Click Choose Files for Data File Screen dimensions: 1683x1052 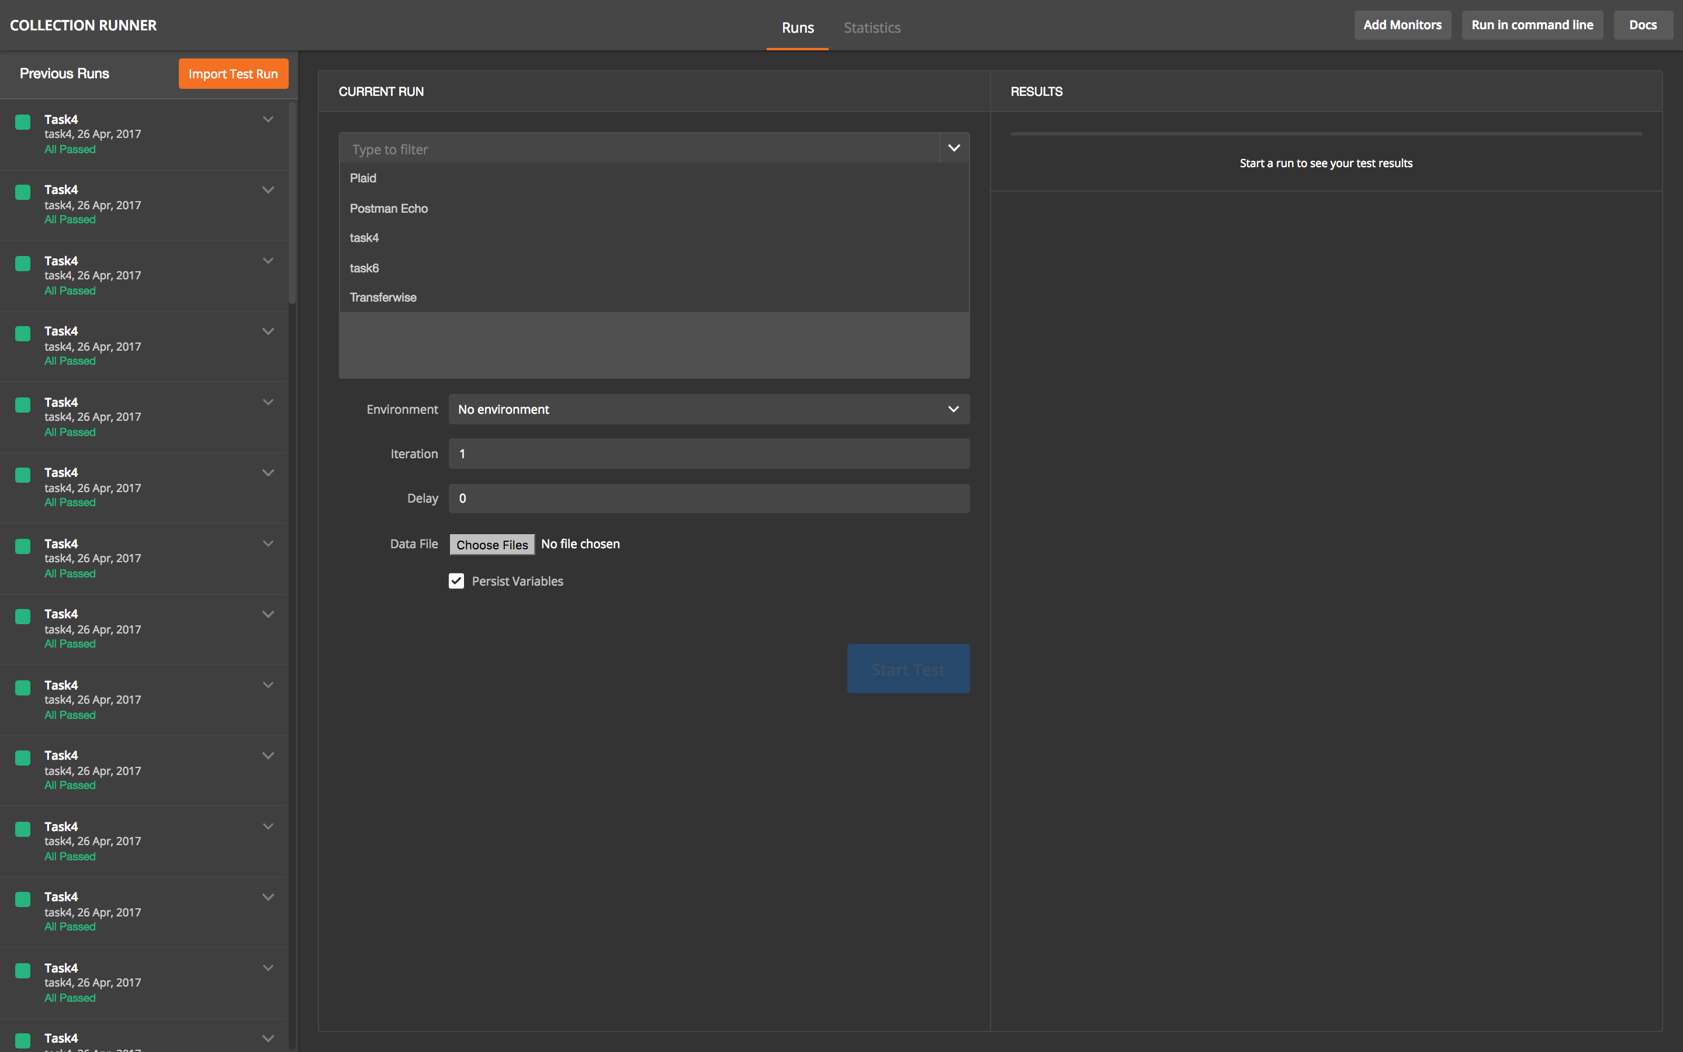491,545
